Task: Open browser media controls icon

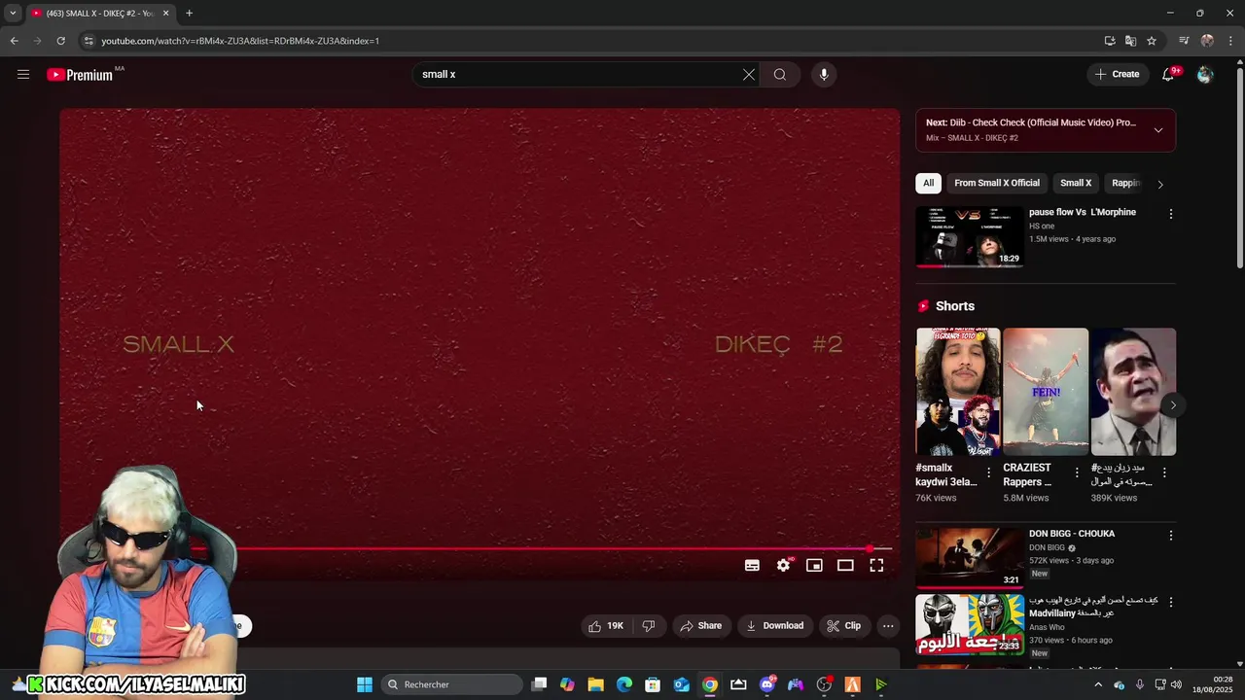Action: coord(1184,41)
